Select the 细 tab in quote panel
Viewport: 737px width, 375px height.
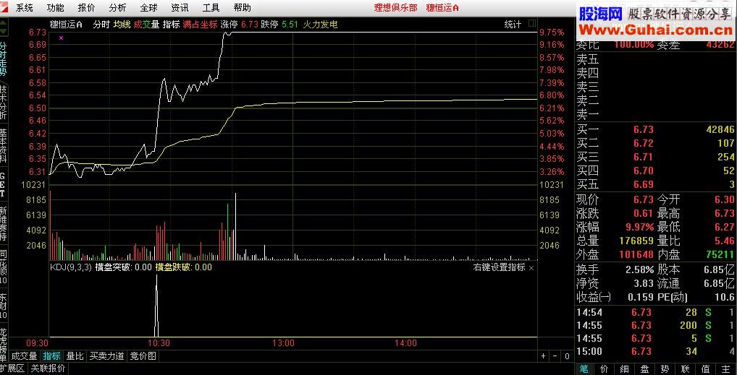624,369
